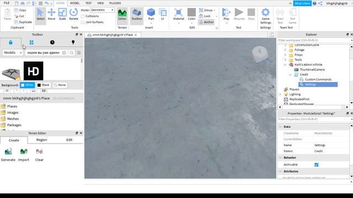Click the Cut button
The image size is (353, 198).
19,16
